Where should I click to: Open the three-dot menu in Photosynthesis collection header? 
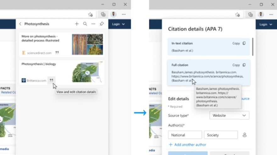(x=93, y=24)
